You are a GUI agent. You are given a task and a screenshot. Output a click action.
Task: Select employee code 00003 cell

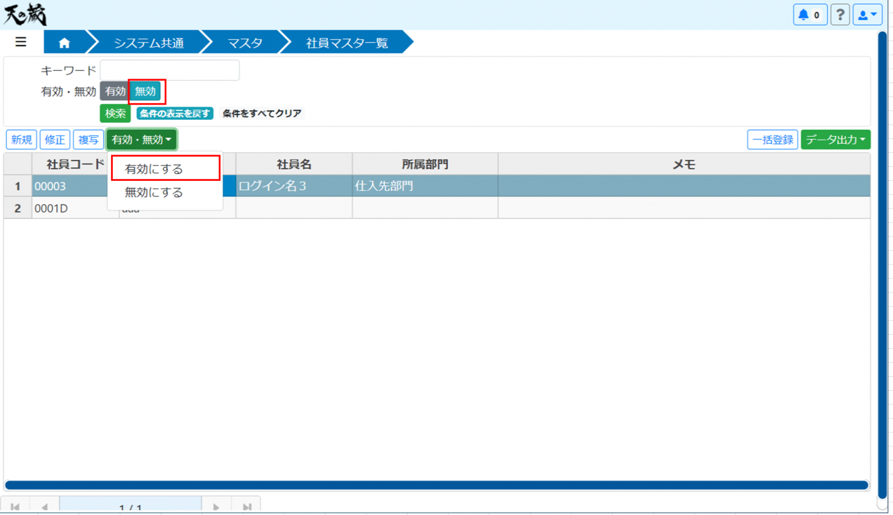70,186
